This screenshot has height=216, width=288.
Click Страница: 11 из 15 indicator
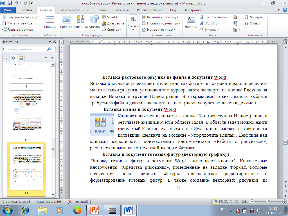[16, 202]
